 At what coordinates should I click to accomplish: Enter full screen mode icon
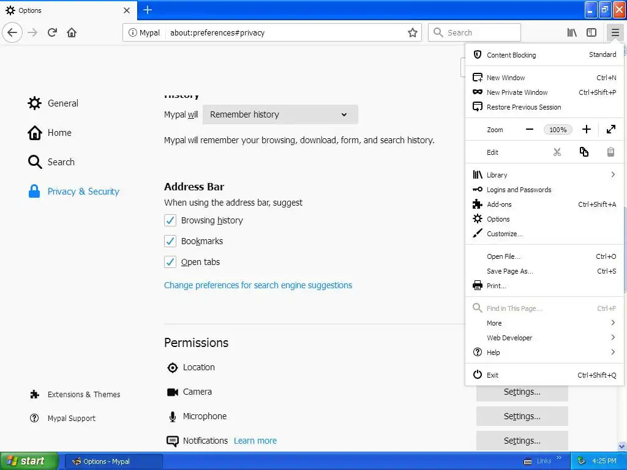[x=611, y=130]
